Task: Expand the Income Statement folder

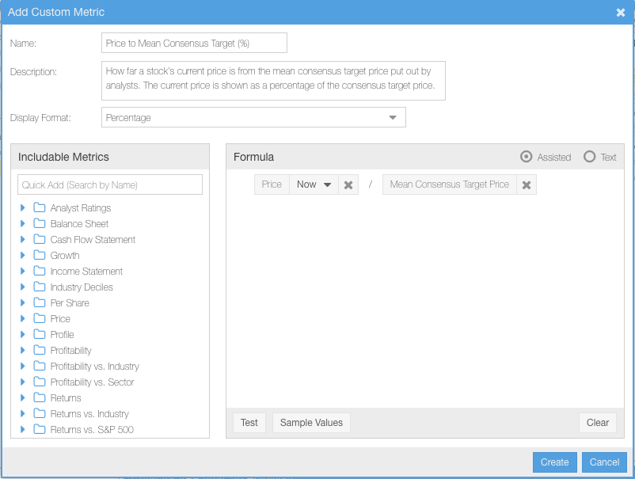Action: (23, 271)
